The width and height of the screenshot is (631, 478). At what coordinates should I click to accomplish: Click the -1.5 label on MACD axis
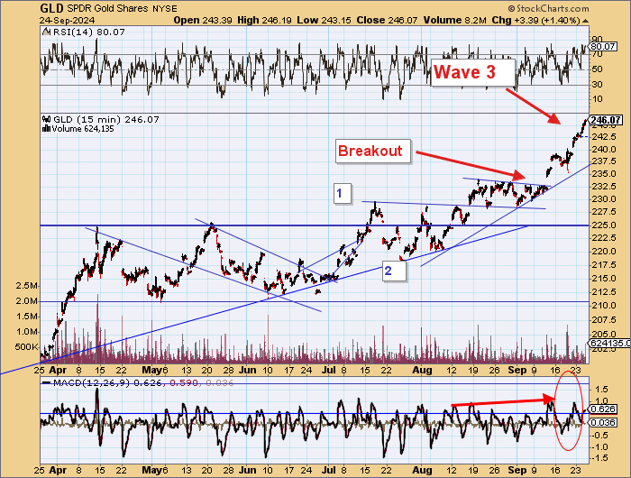(599, 458)
